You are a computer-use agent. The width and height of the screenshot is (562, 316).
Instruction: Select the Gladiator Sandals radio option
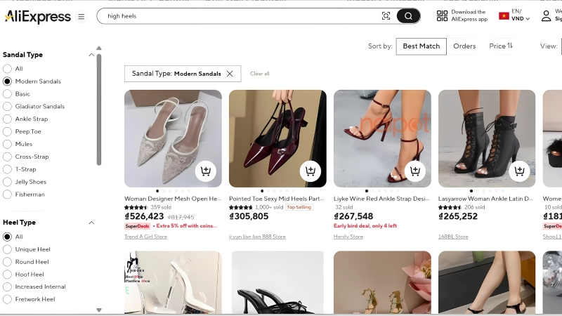[7, 107]
